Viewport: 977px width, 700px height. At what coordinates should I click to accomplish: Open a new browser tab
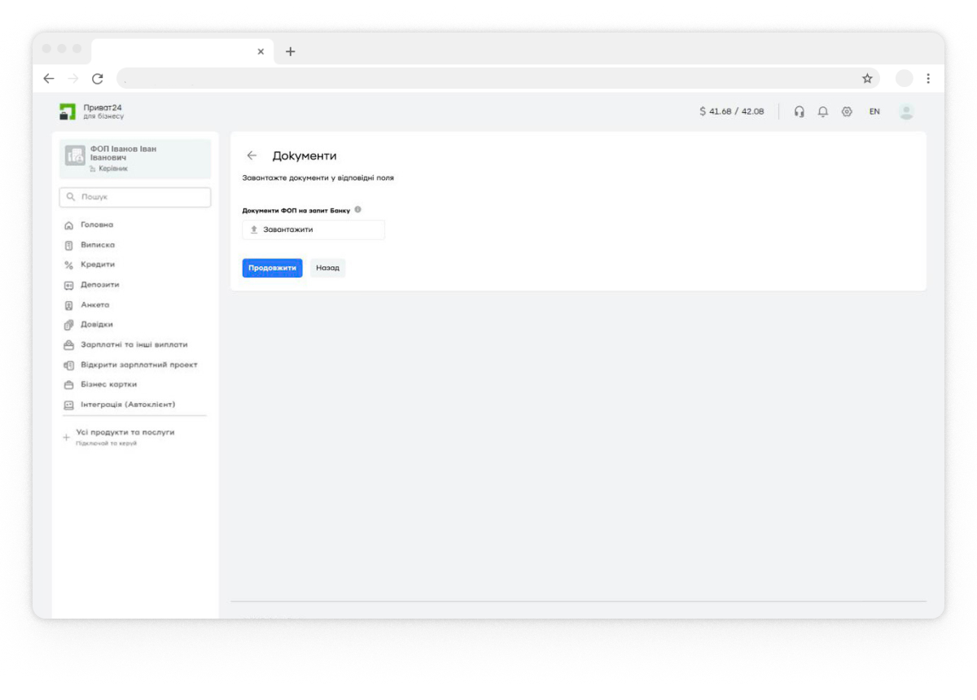(x=291, y=51)
